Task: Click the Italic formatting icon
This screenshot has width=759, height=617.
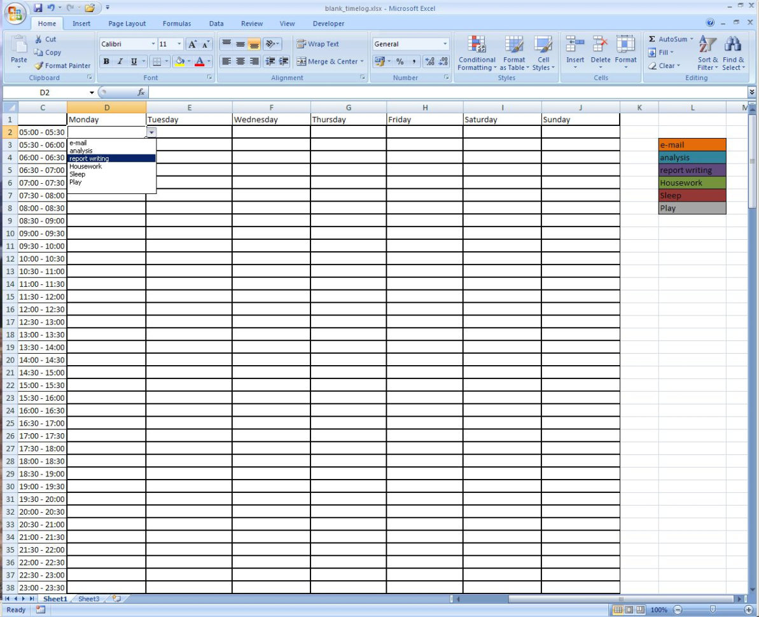Action: [119, 62]
